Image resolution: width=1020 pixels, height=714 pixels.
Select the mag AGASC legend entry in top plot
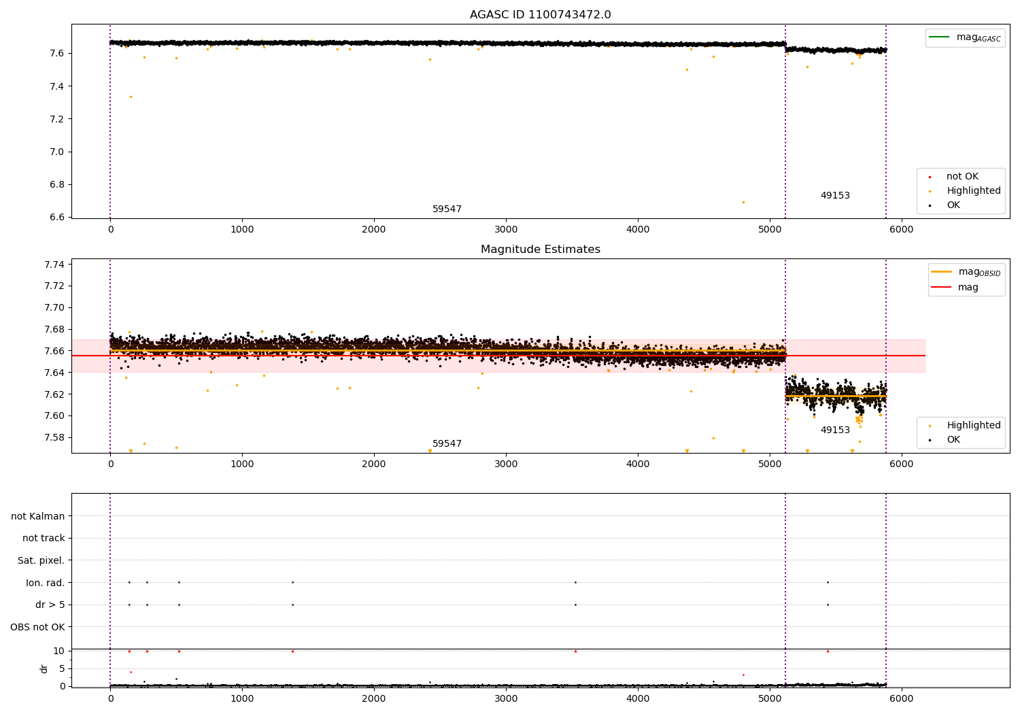965,37
